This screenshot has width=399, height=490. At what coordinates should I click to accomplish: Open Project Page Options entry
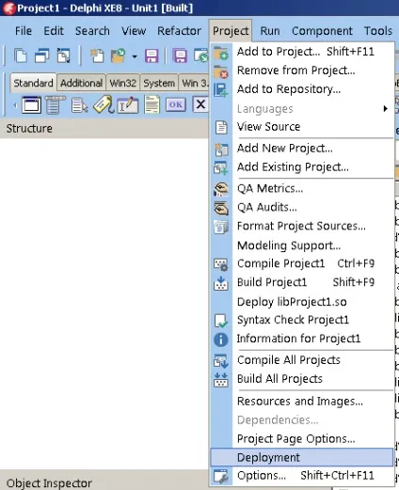coord(302,439)
